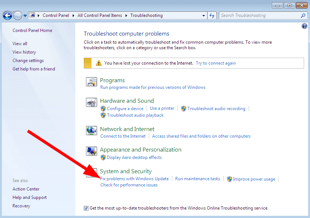Click the Refresh button beside address bar
310x218 pixels.
tap(212, 16)
